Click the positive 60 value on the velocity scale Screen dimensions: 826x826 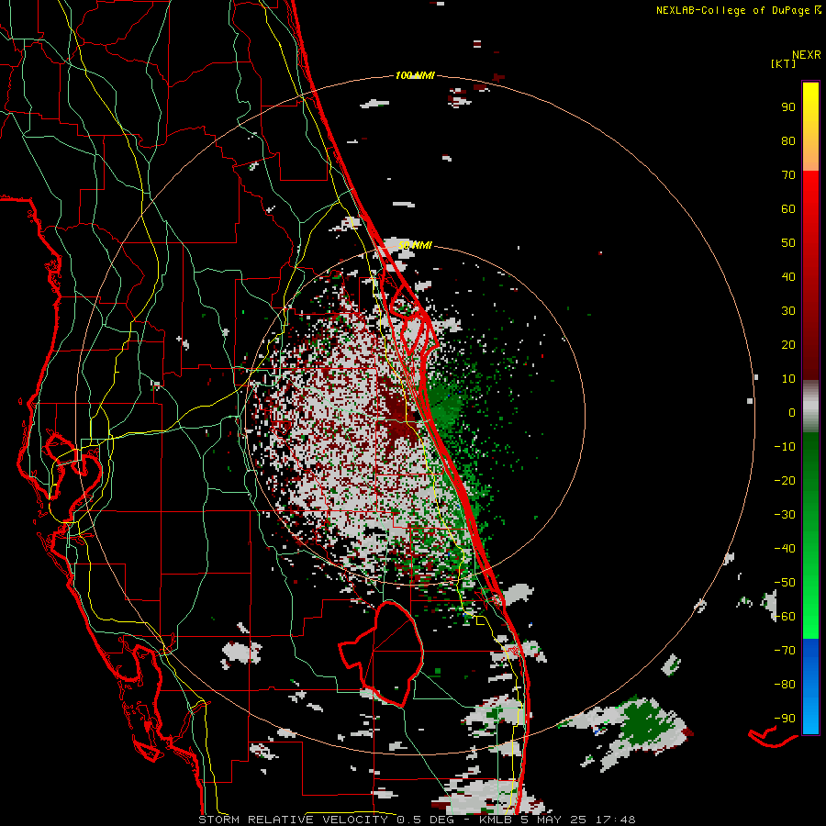click(x=788, y=208)
